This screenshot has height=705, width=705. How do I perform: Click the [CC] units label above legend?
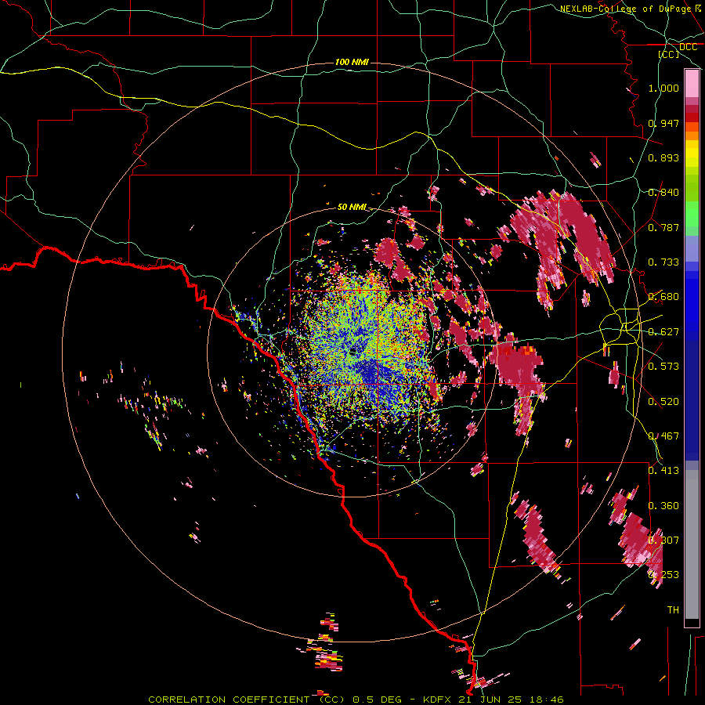click(x=669, y=54)
